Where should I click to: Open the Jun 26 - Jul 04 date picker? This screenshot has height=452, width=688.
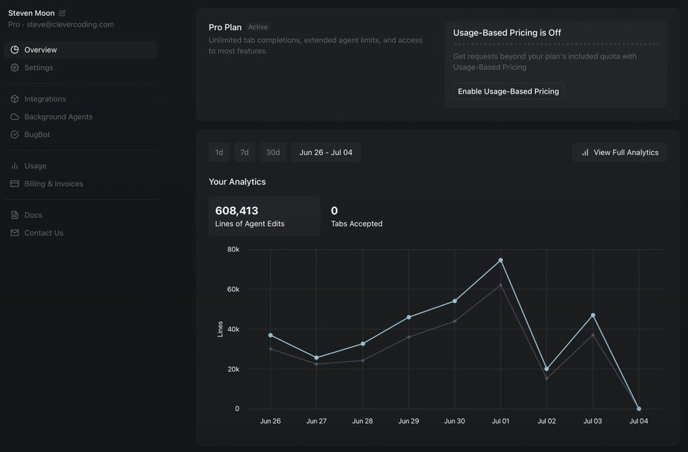coord(326,152)
